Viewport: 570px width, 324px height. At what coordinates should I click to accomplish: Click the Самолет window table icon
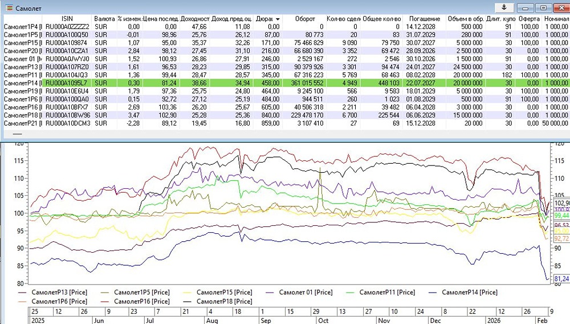pos(9,7)
